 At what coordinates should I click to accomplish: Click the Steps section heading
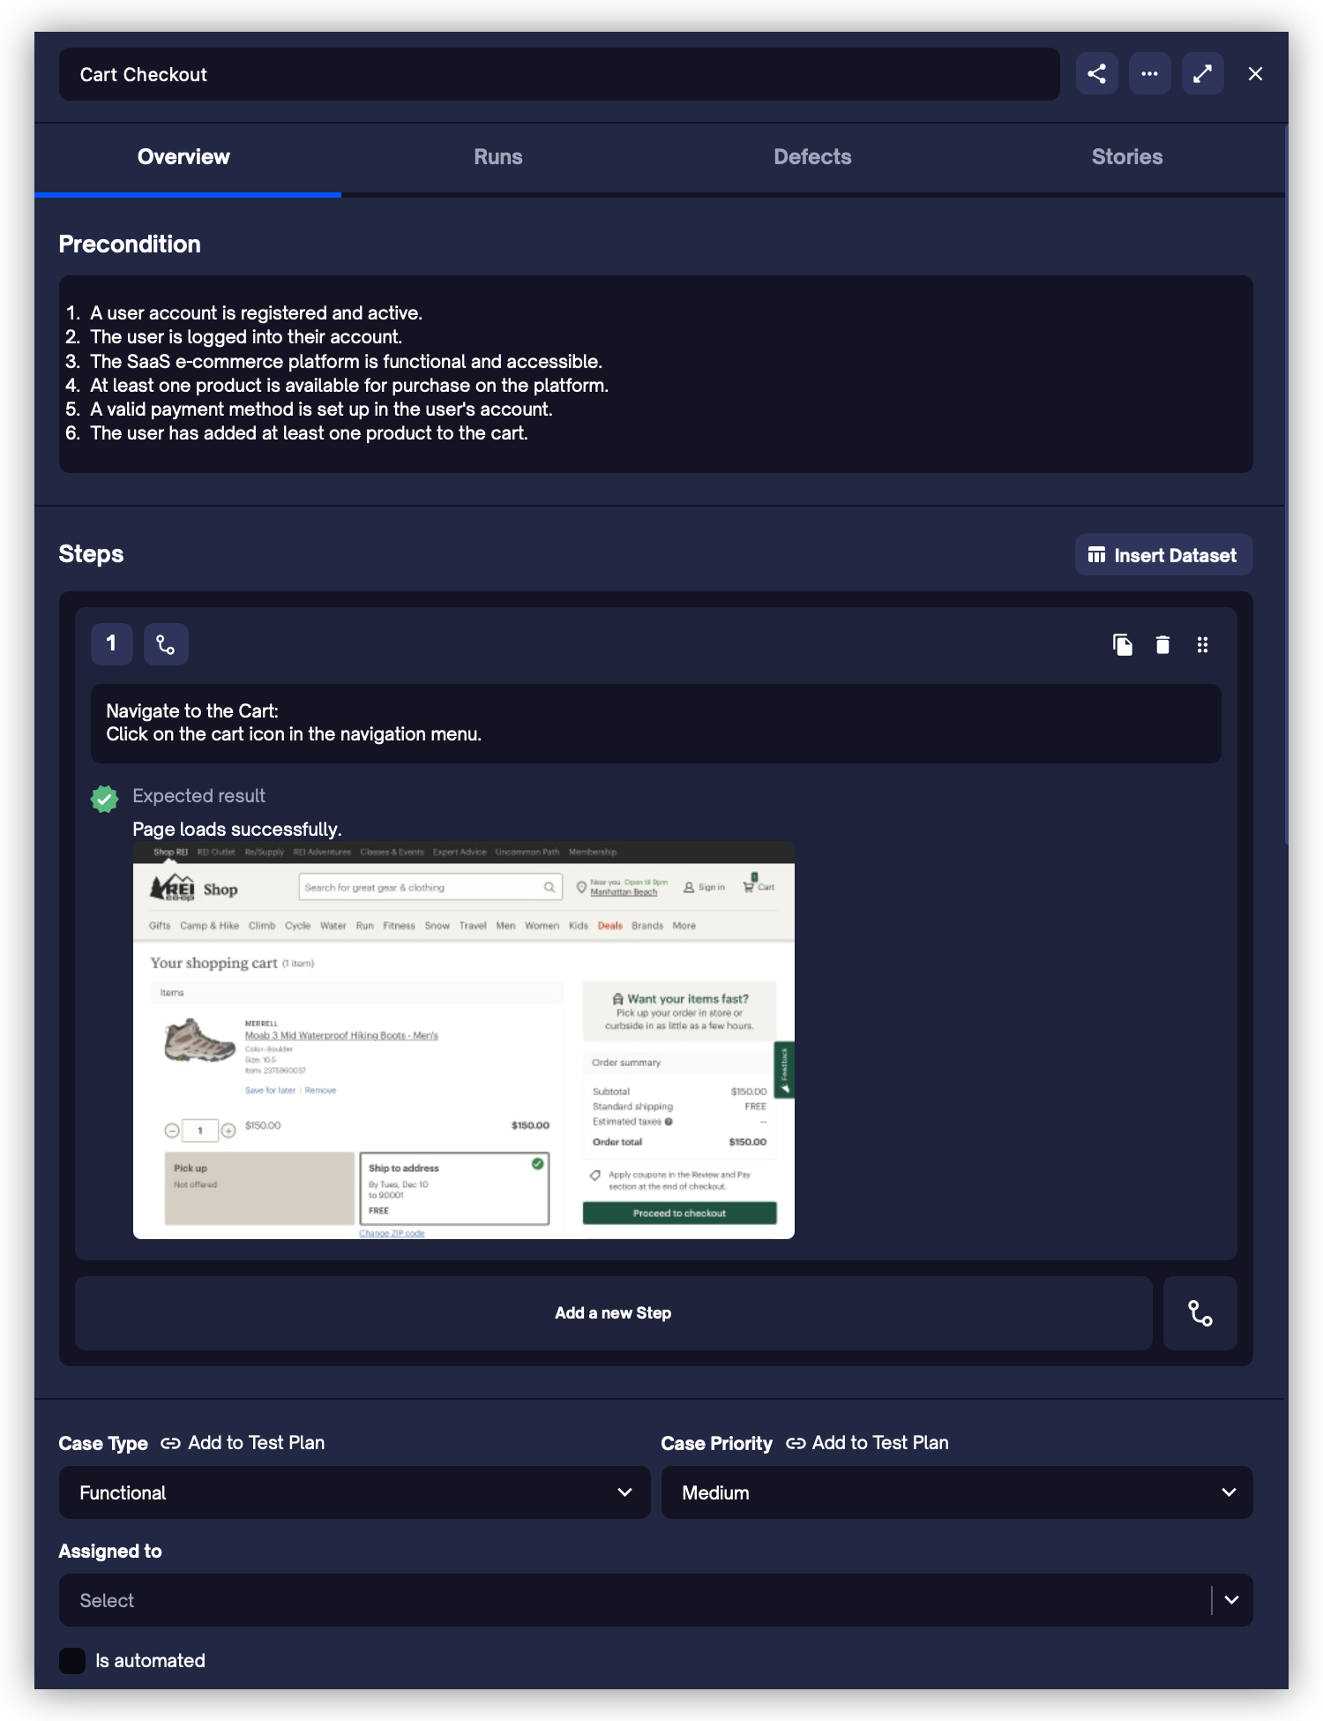[x=91, y=554]
